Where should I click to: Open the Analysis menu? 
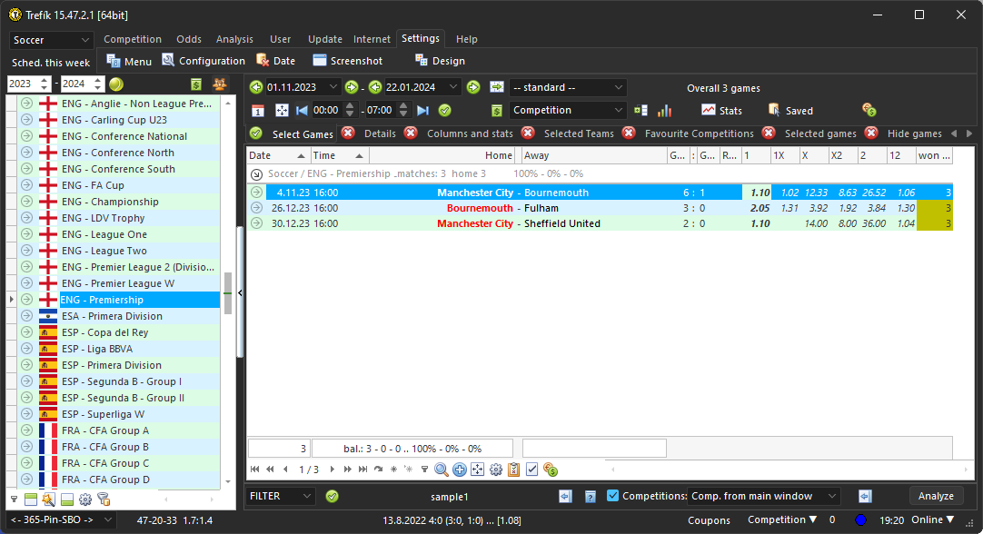click(x=234, y=39)
